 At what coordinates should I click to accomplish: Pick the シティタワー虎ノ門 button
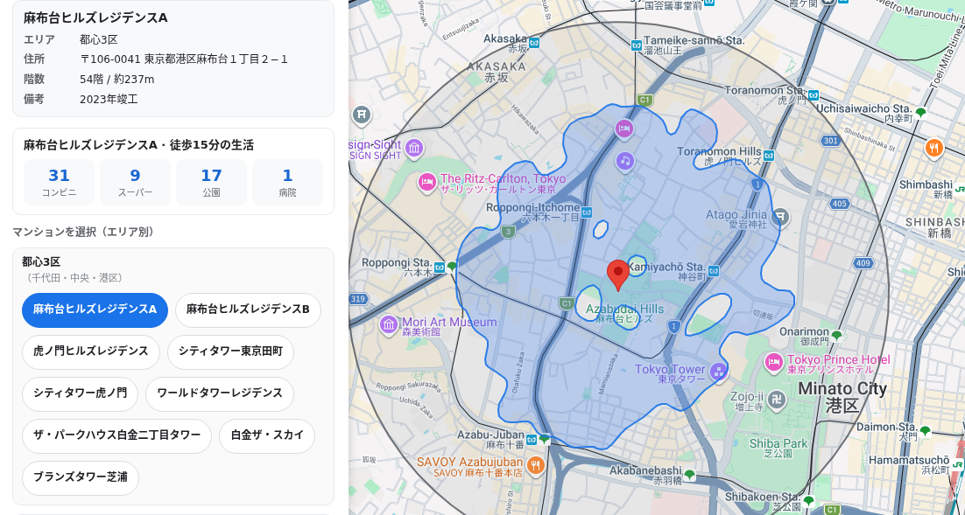pos(80,394)
